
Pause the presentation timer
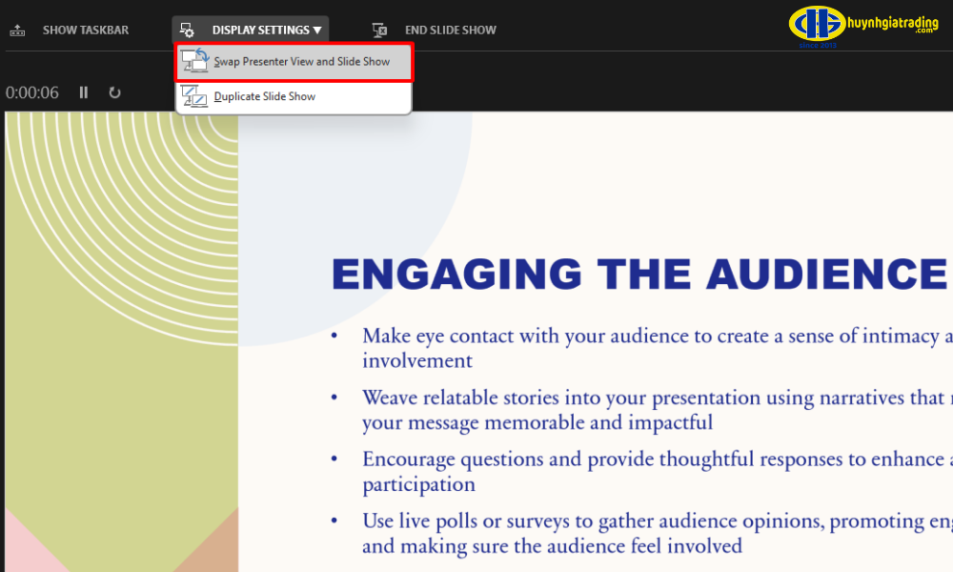click(x=84, y=92)
